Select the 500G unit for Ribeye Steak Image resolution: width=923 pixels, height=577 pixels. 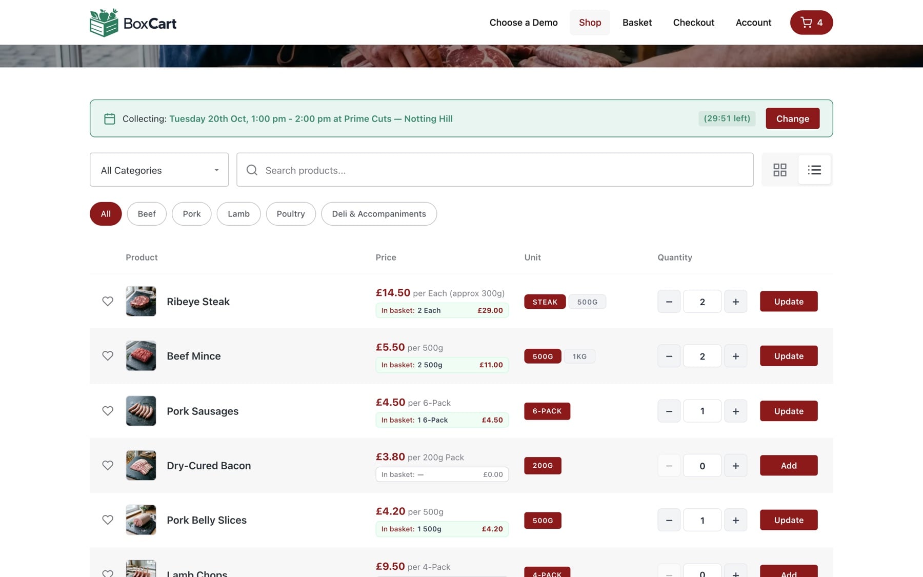click(x=587, y=302)
